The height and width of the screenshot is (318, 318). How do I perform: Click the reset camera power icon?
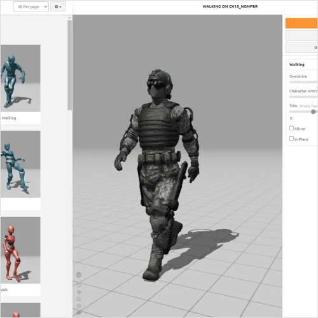click(x=79, y=306)
